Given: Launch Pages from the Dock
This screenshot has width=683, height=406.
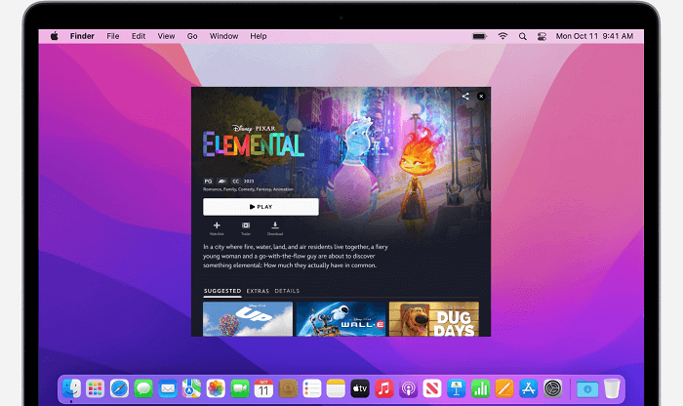Looking at the screenshot, I should click(x=504, y=388).
